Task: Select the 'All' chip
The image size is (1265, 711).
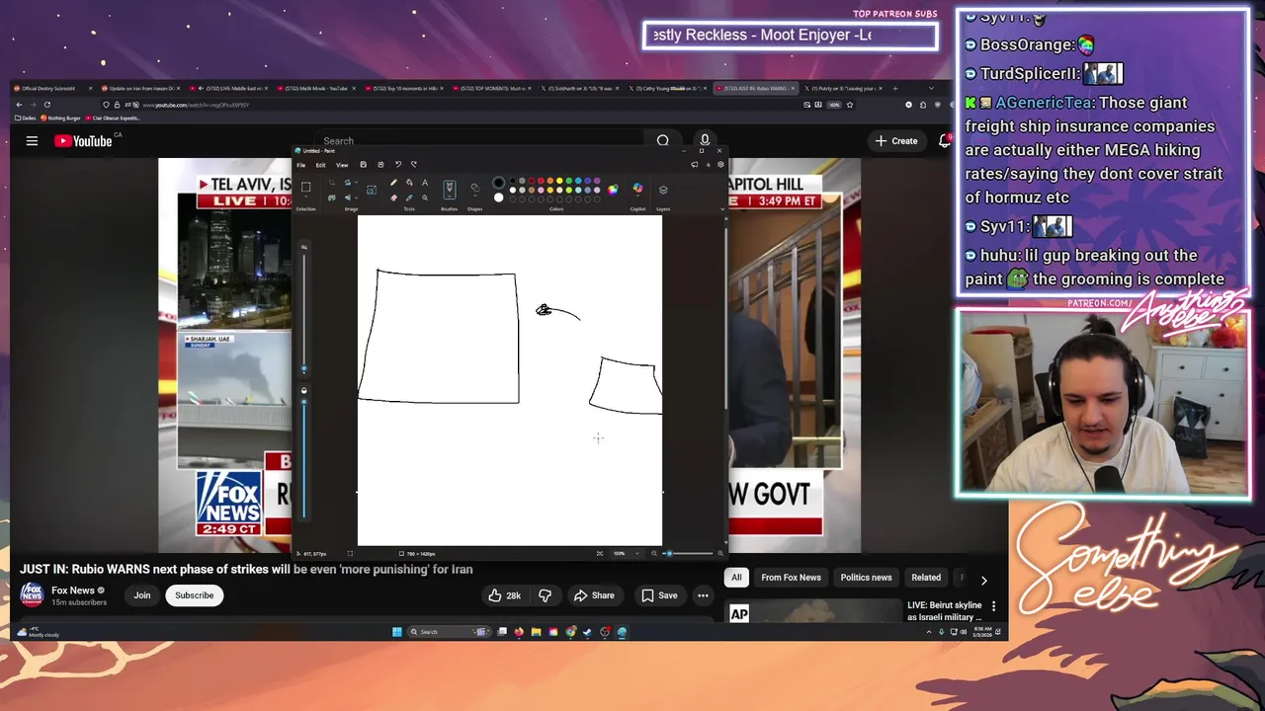Action: (736, 578)
